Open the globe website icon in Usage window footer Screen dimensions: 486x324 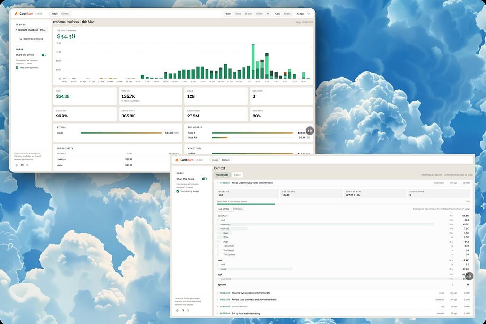(17, 165)
